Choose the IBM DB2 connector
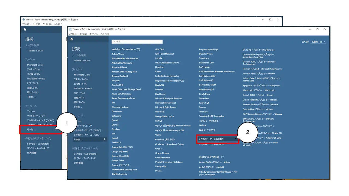The height and width of the screenshot is (196, 349). pos(160,50)
